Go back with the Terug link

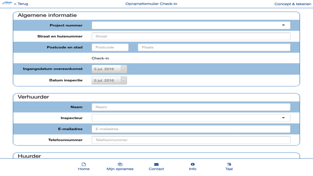click(x=21, y=4)
